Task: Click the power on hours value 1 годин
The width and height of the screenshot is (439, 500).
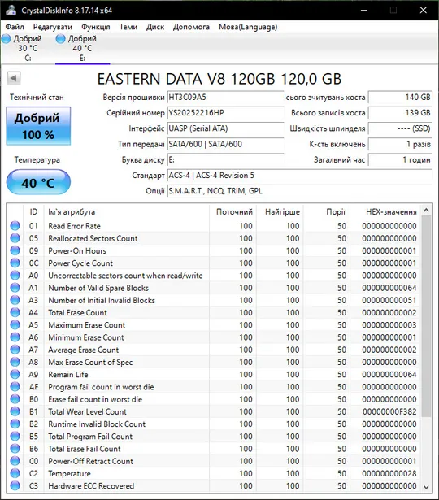Action: tap(401, 160)
